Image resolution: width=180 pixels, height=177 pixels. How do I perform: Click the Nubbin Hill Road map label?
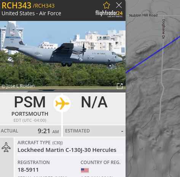(143, 15)
